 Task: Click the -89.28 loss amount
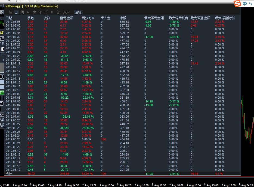click(64, 128)
